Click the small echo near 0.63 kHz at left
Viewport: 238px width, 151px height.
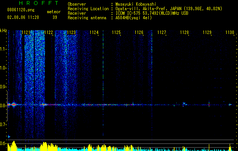coord(9,137)
